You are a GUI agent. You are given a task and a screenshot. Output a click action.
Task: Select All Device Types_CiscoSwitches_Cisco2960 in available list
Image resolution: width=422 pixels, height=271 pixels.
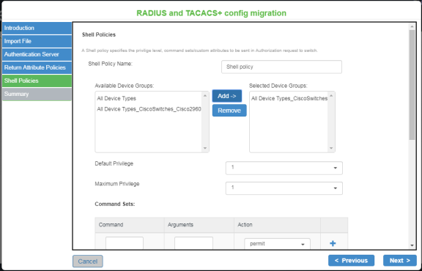(x=149, y=109)
